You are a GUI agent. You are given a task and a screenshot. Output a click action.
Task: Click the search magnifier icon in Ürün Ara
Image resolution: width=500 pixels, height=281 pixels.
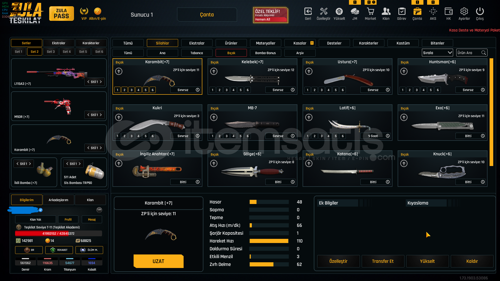coord(484,53)
